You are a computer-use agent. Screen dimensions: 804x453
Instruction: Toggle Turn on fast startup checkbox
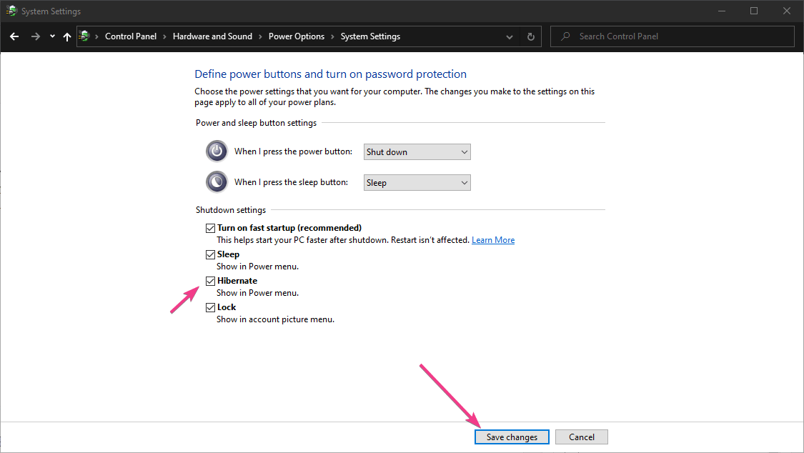tap(210, 228)
